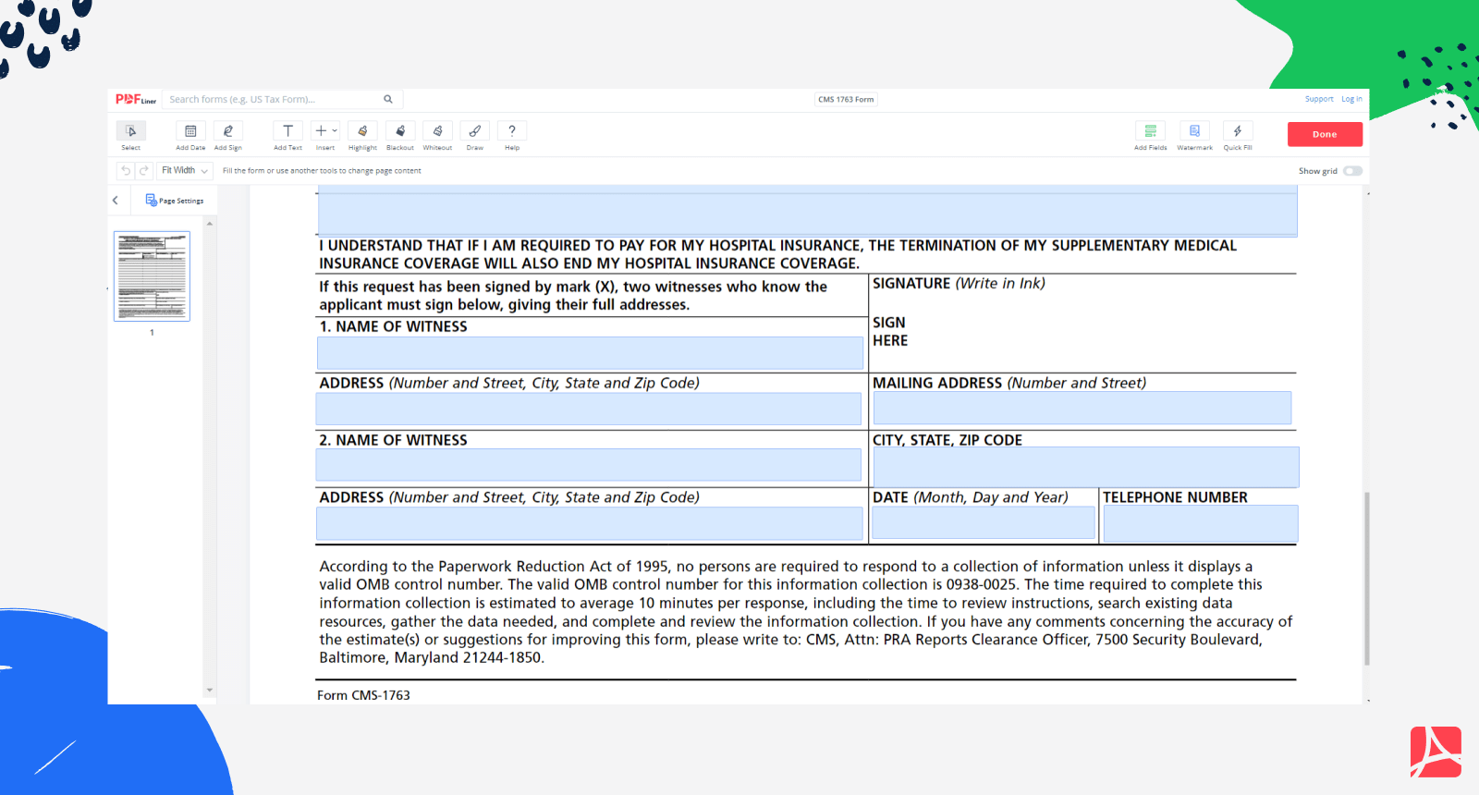Click the Mailing Address field
The height and width of the screenshot is (795, 1479).
coord(1082,409)
